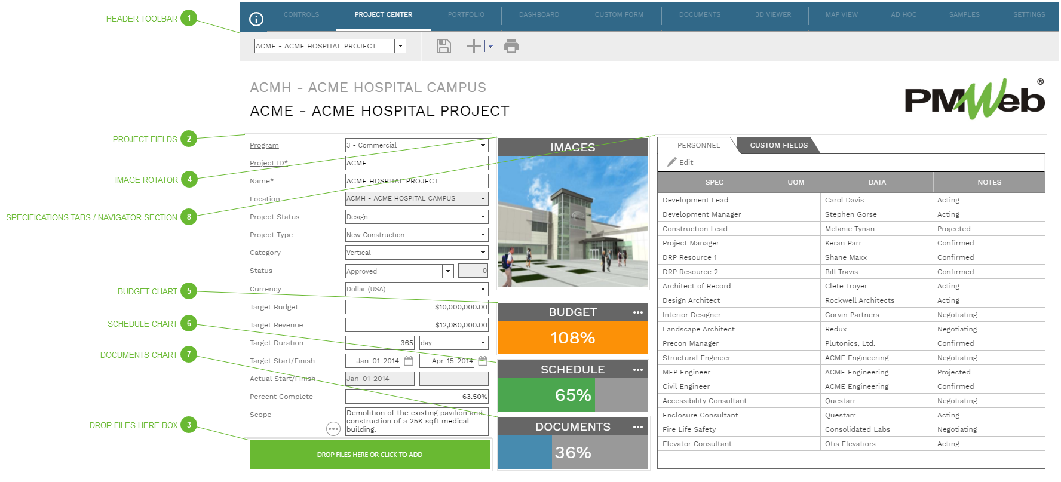
Task: Open the Project Status dropdown
Action: [483, 217]
